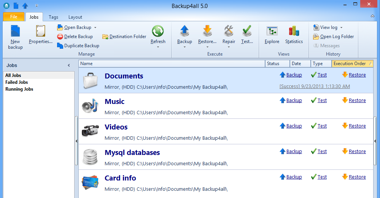Click the Delete Backup icon
Image resolution: width=380 pixels, height=198 pixels.
click(x=60, y=37)
